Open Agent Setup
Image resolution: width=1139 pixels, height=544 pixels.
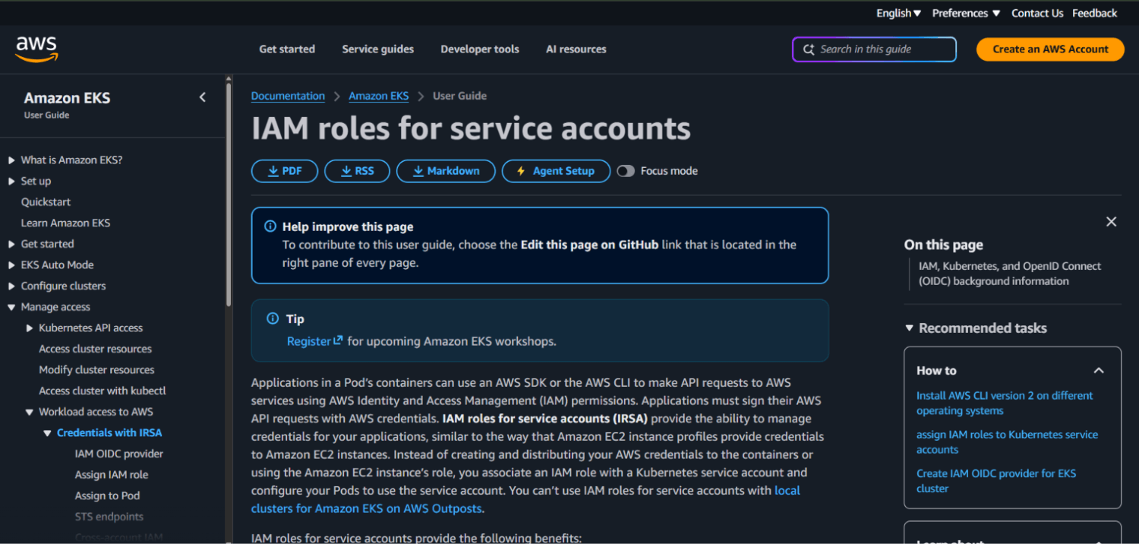[556, 171]
